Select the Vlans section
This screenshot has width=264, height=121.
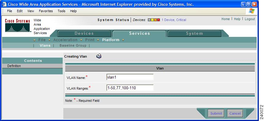(x=45, y=45)
